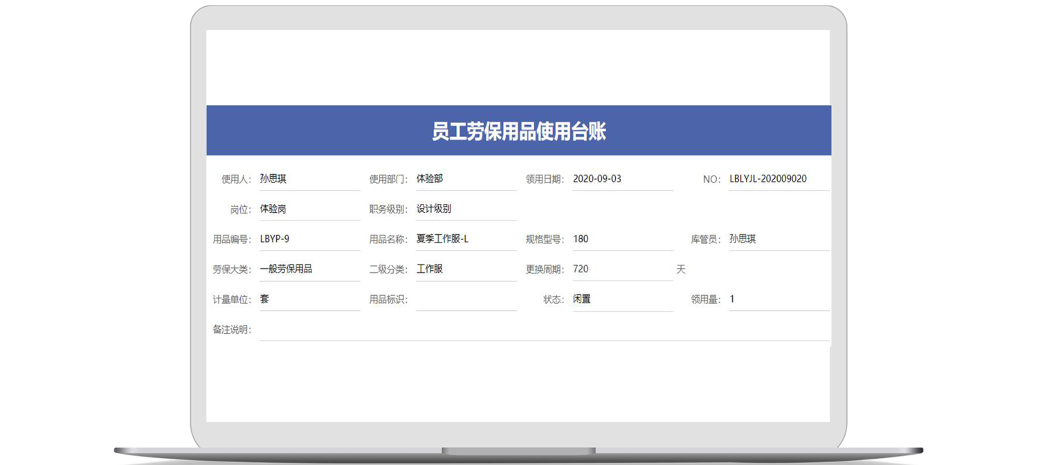This screenshot has height=465, width=1038.
Task: Select the 状态 field showing 闲置
Action: coord(622,299)
